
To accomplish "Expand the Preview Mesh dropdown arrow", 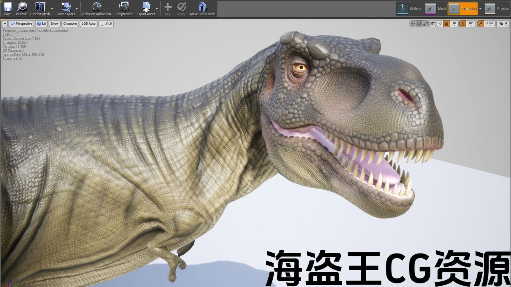I will 52,8.
